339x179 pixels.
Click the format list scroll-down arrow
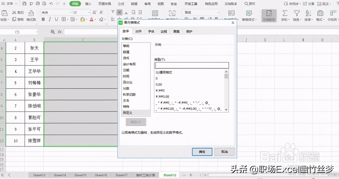coord(226,110)
